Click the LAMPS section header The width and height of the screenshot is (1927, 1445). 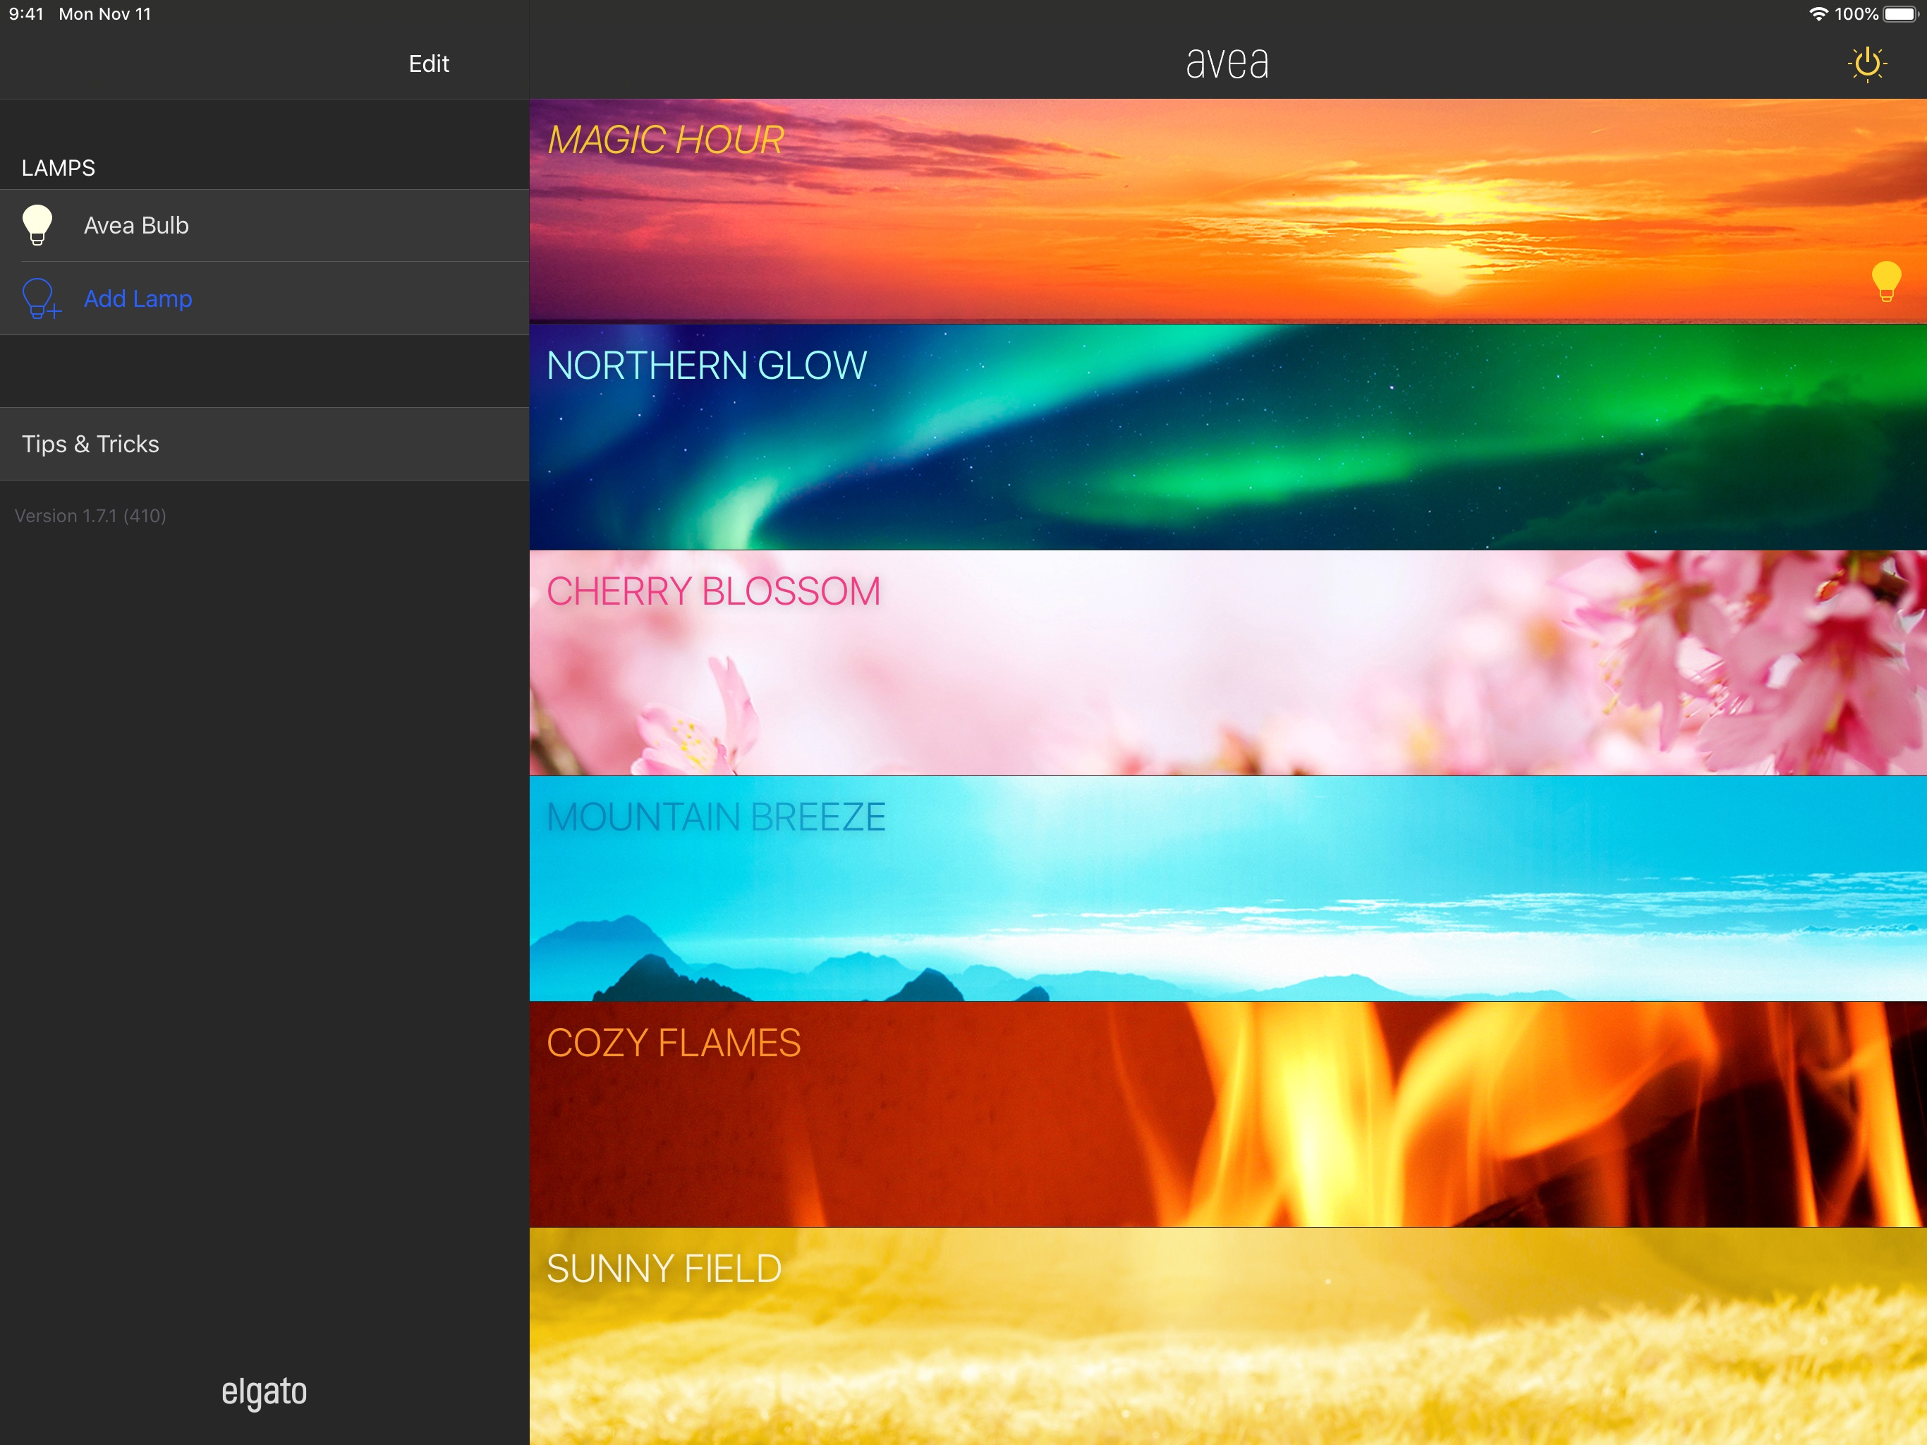(59, 168)
